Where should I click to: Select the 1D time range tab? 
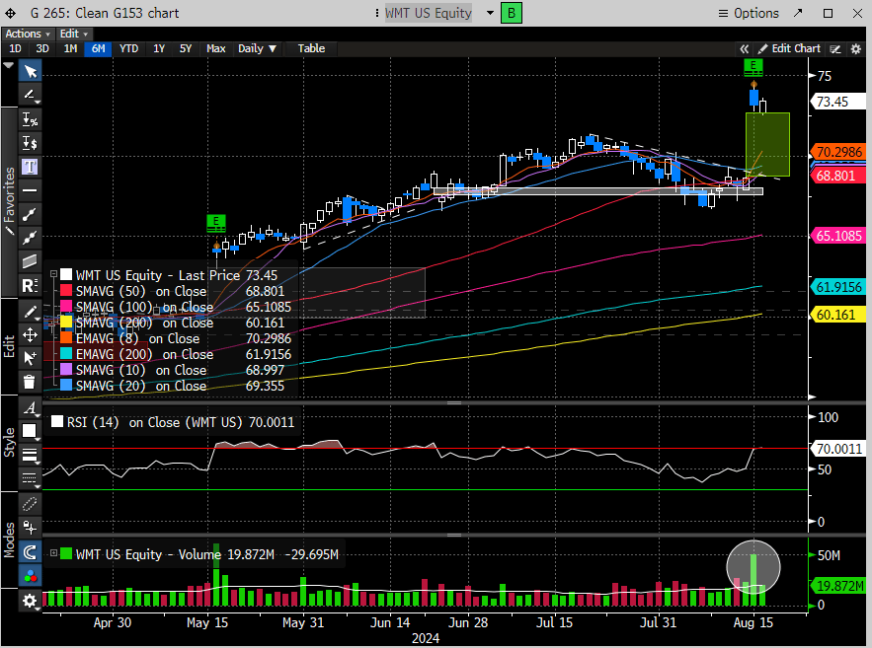tap(15, 49)
